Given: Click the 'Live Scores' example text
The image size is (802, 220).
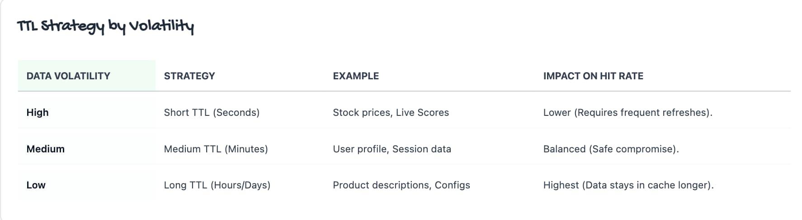Looking at the screenshot, I should pyautogui.click(x=422, y=113).
